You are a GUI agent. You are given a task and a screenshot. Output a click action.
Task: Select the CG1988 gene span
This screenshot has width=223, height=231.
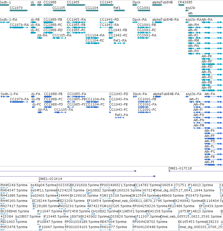48,5
